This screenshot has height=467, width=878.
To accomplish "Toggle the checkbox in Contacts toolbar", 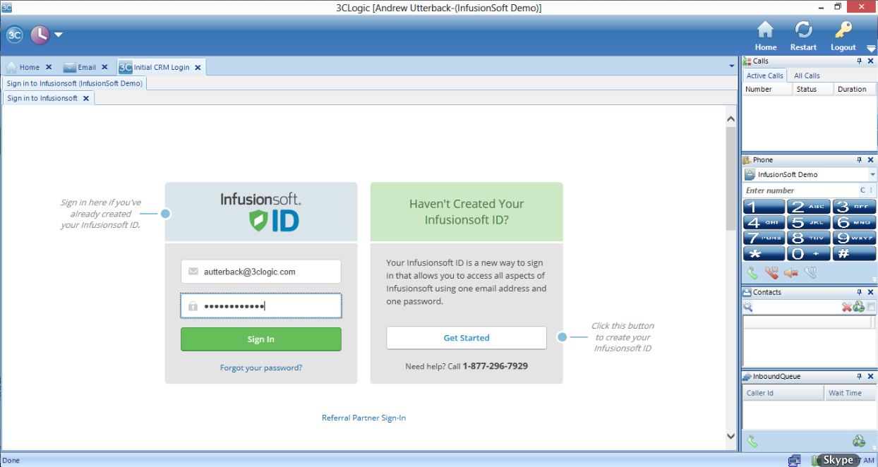I will (871, 307).
